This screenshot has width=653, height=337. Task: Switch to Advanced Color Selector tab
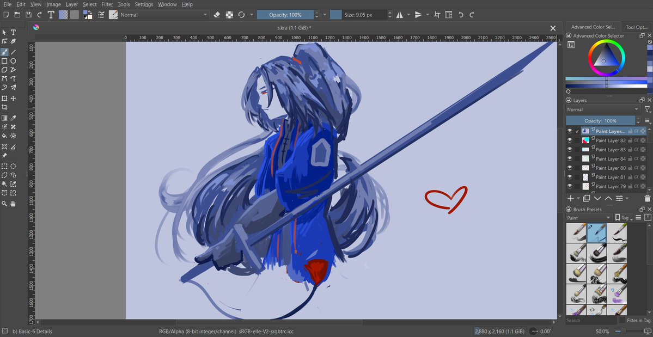click(593, 27)
